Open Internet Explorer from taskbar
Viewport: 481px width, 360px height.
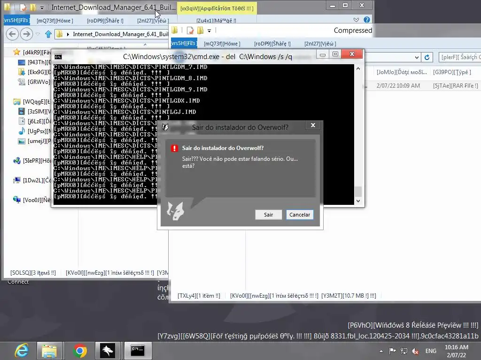[x=22, y=351]
